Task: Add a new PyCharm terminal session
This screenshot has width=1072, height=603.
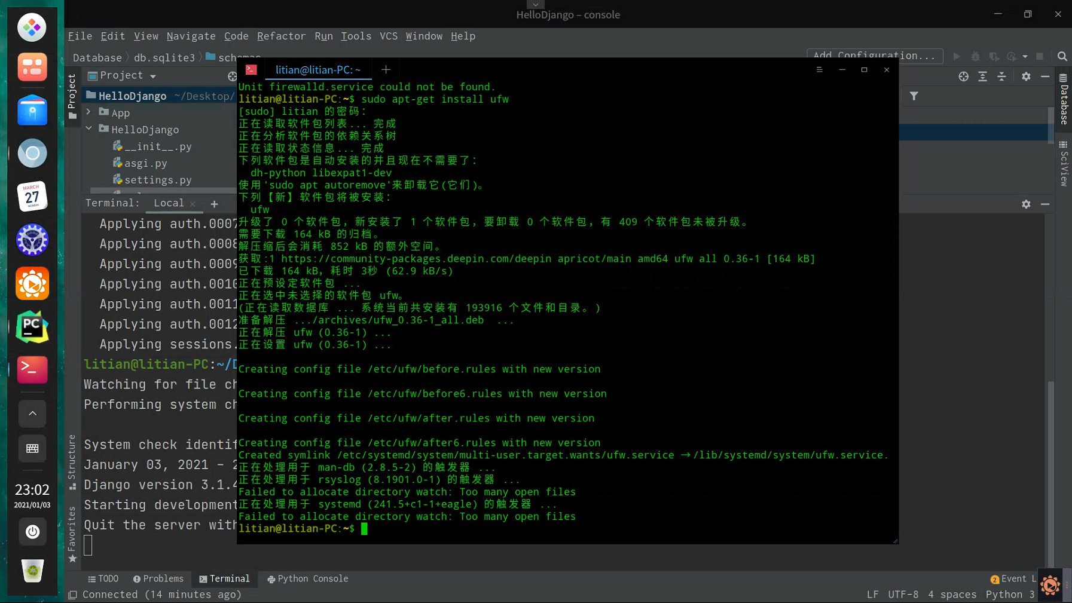Action: (214, 204)
